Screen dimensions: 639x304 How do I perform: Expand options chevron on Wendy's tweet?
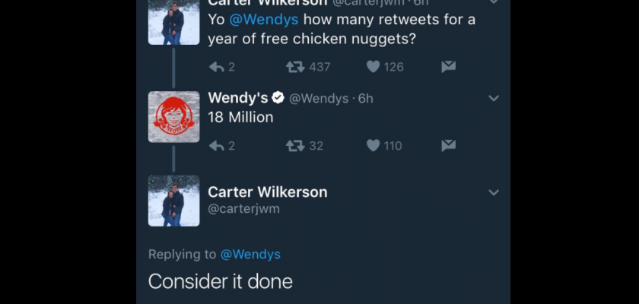tap(494, 99)
